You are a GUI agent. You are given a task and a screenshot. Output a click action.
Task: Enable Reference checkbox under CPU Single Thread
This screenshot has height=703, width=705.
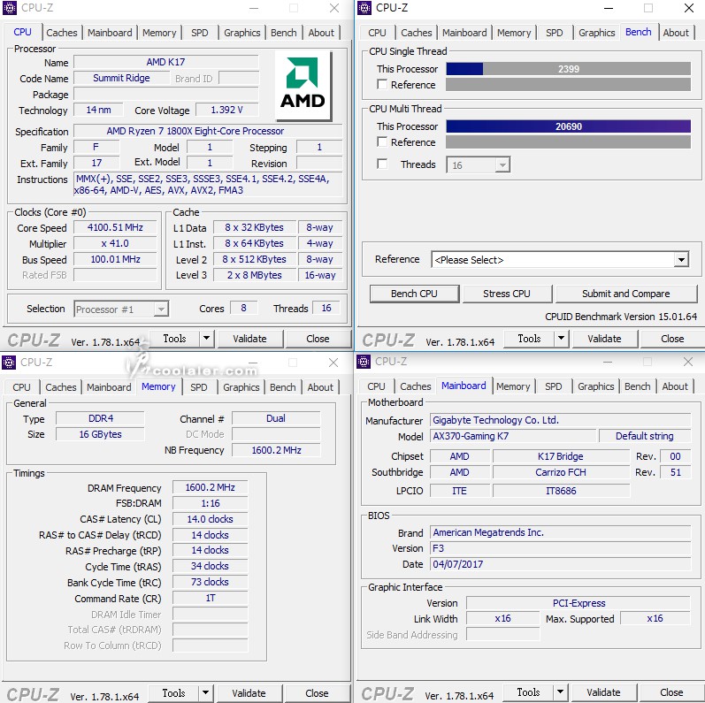click(382, 85)
